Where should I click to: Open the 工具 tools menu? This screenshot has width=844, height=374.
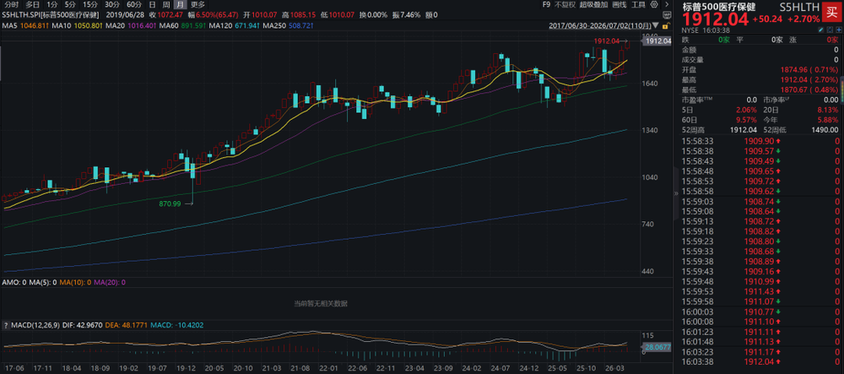638,4
